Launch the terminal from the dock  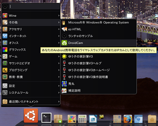point(46,118)
